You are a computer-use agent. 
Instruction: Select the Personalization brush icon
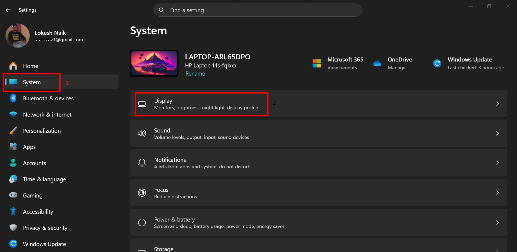(13, 131)
